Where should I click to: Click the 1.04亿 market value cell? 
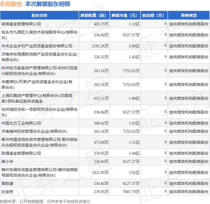[134, 153]
